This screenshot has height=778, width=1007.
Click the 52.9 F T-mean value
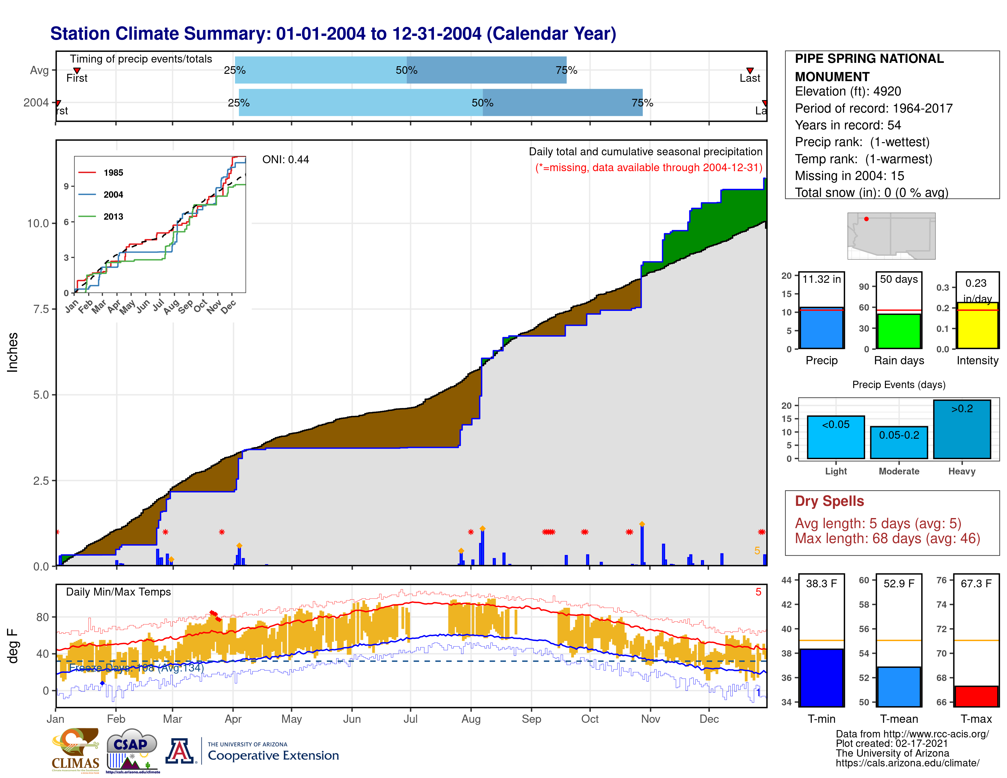[x=899, y=583]
